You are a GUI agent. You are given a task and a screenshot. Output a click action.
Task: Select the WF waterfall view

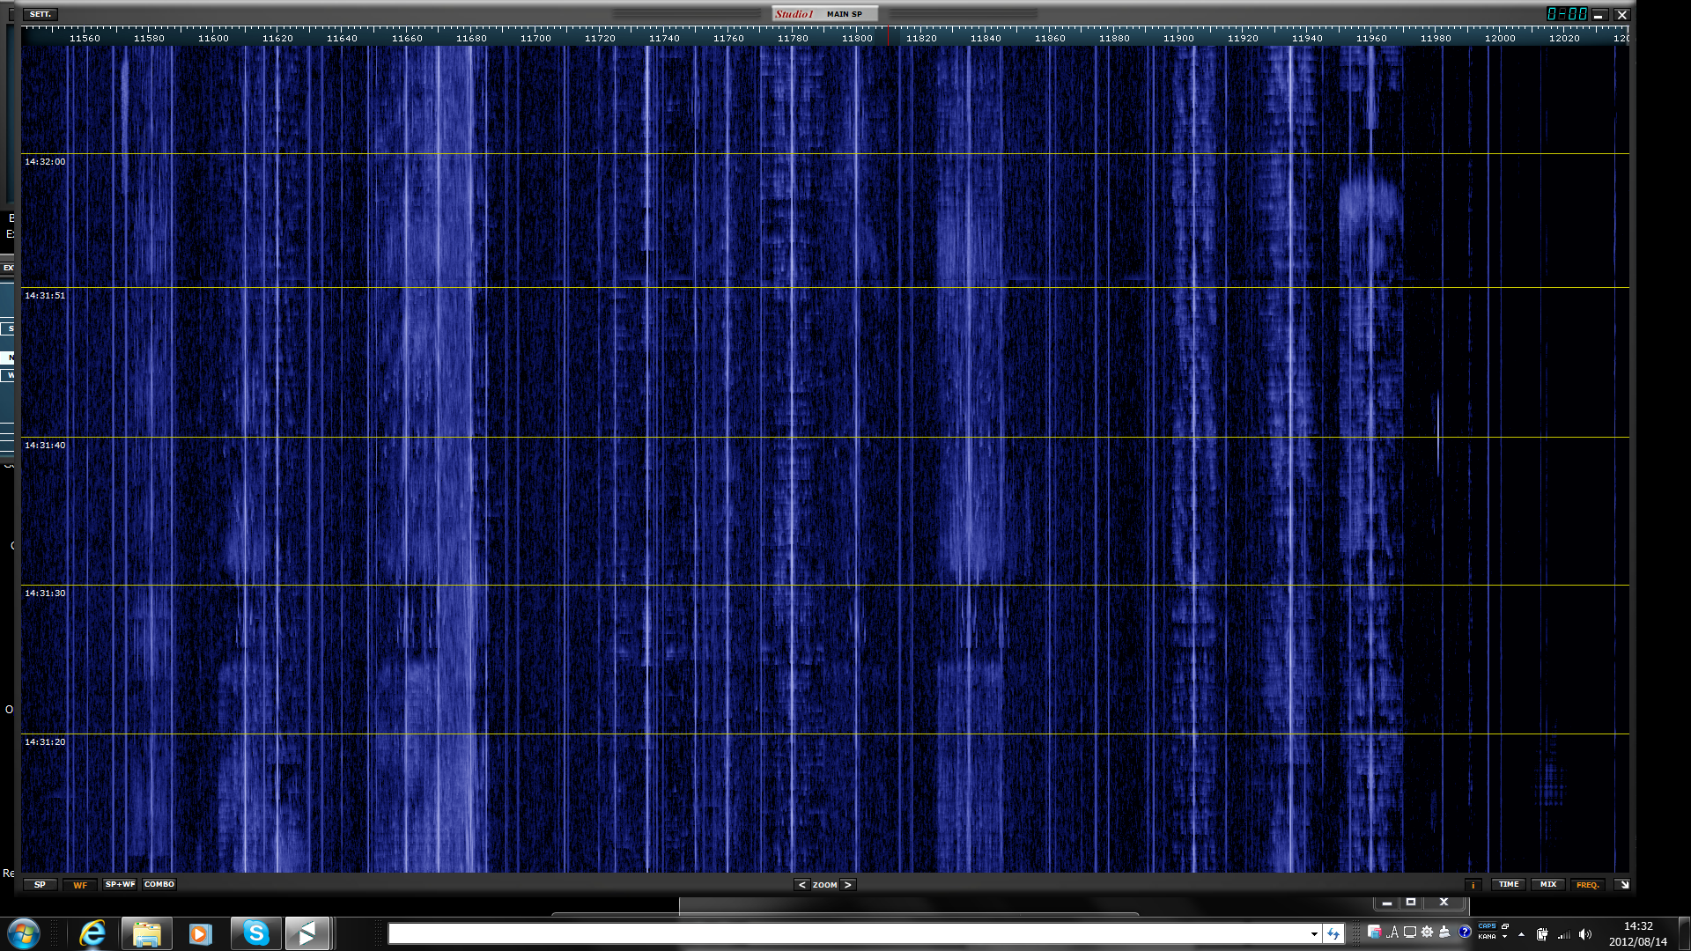[x=80, y=885]
